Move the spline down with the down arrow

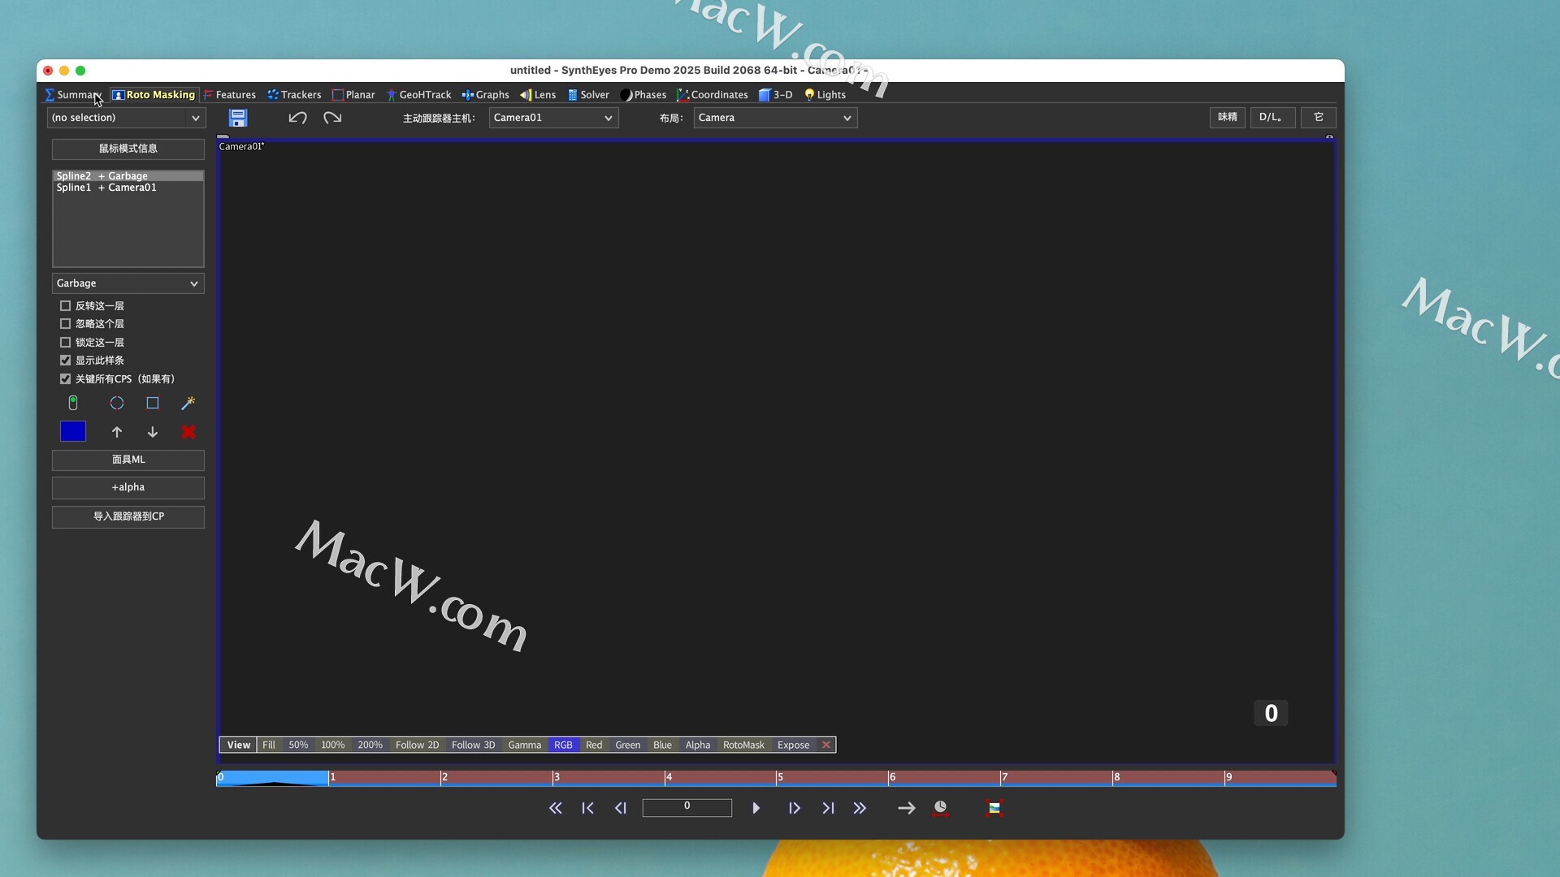153,432
